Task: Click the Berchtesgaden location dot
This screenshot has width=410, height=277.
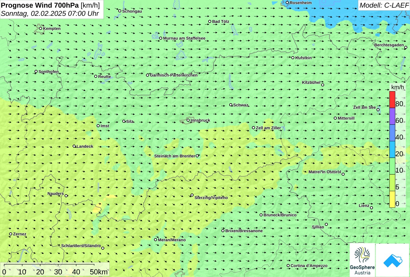Action: tap(406, 47)
